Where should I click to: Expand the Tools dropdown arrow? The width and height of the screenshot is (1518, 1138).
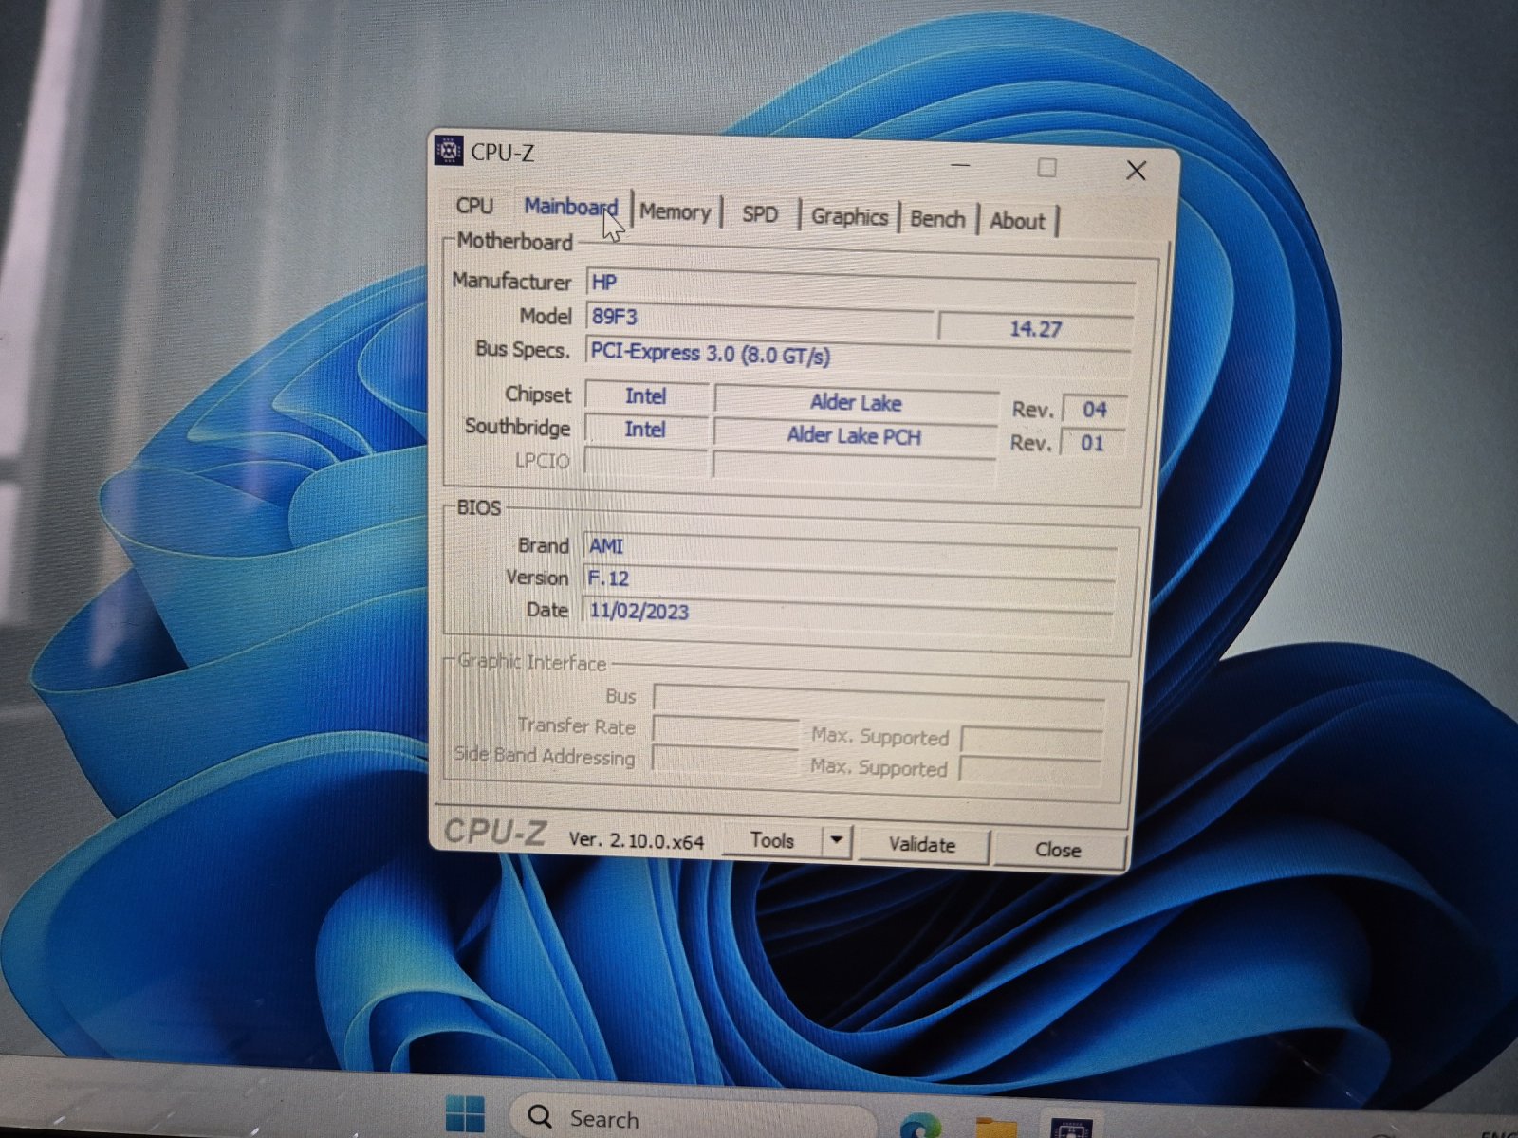coord(836,840)
